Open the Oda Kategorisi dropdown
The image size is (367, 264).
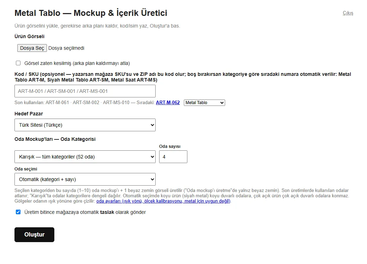click(85, 157)
